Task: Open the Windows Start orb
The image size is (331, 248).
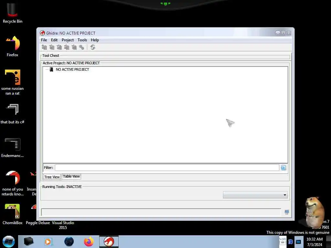Action: pos(9,242)
